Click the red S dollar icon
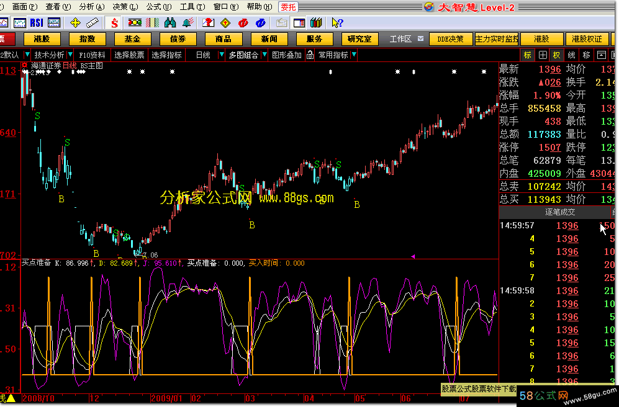This screenshot has width=619, height=407. (x=114, y=23)
